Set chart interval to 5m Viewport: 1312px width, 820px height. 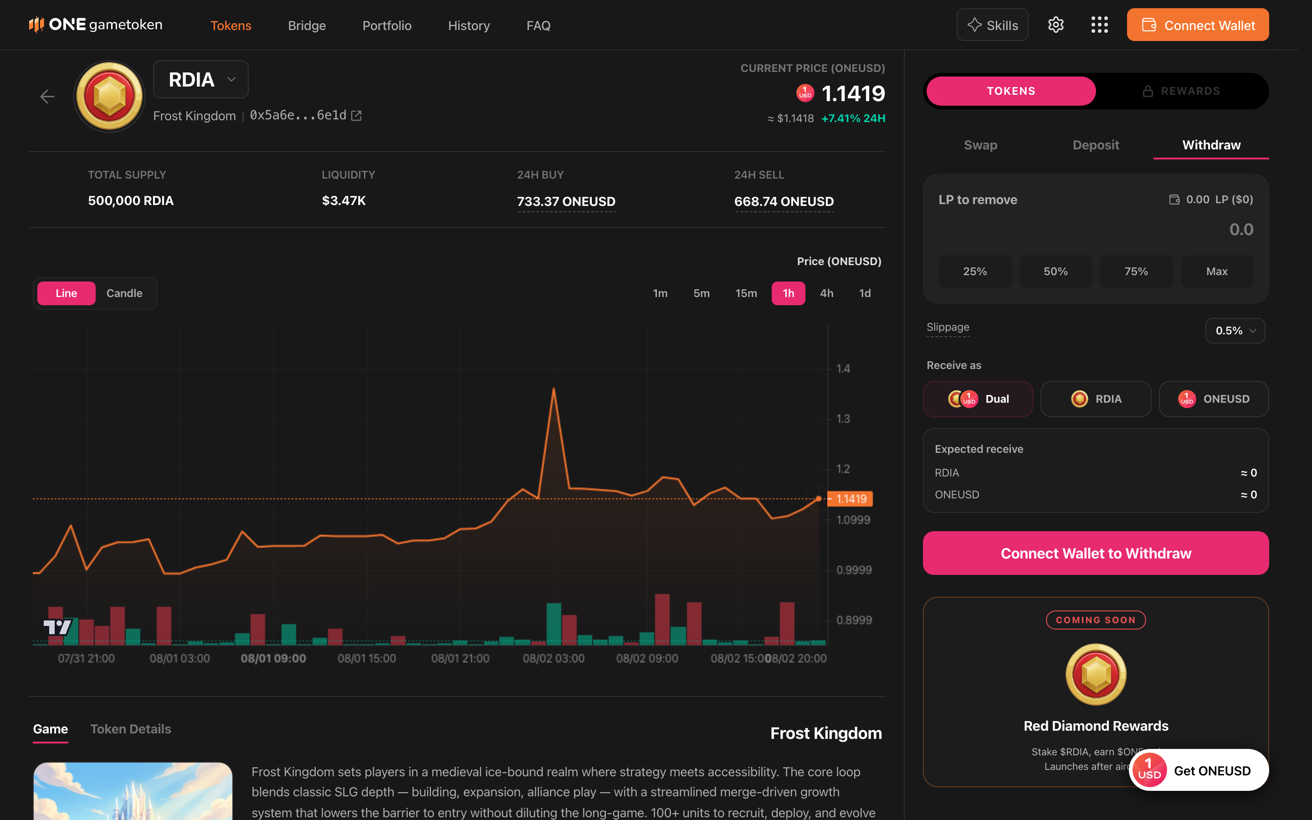701,293
